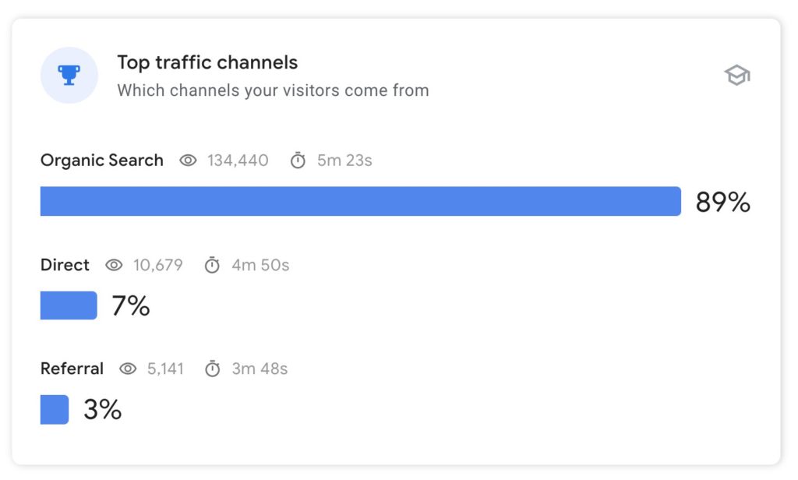Click the Organic Search 89% bar
The image size is (798, 480).
tap(360, 201)
